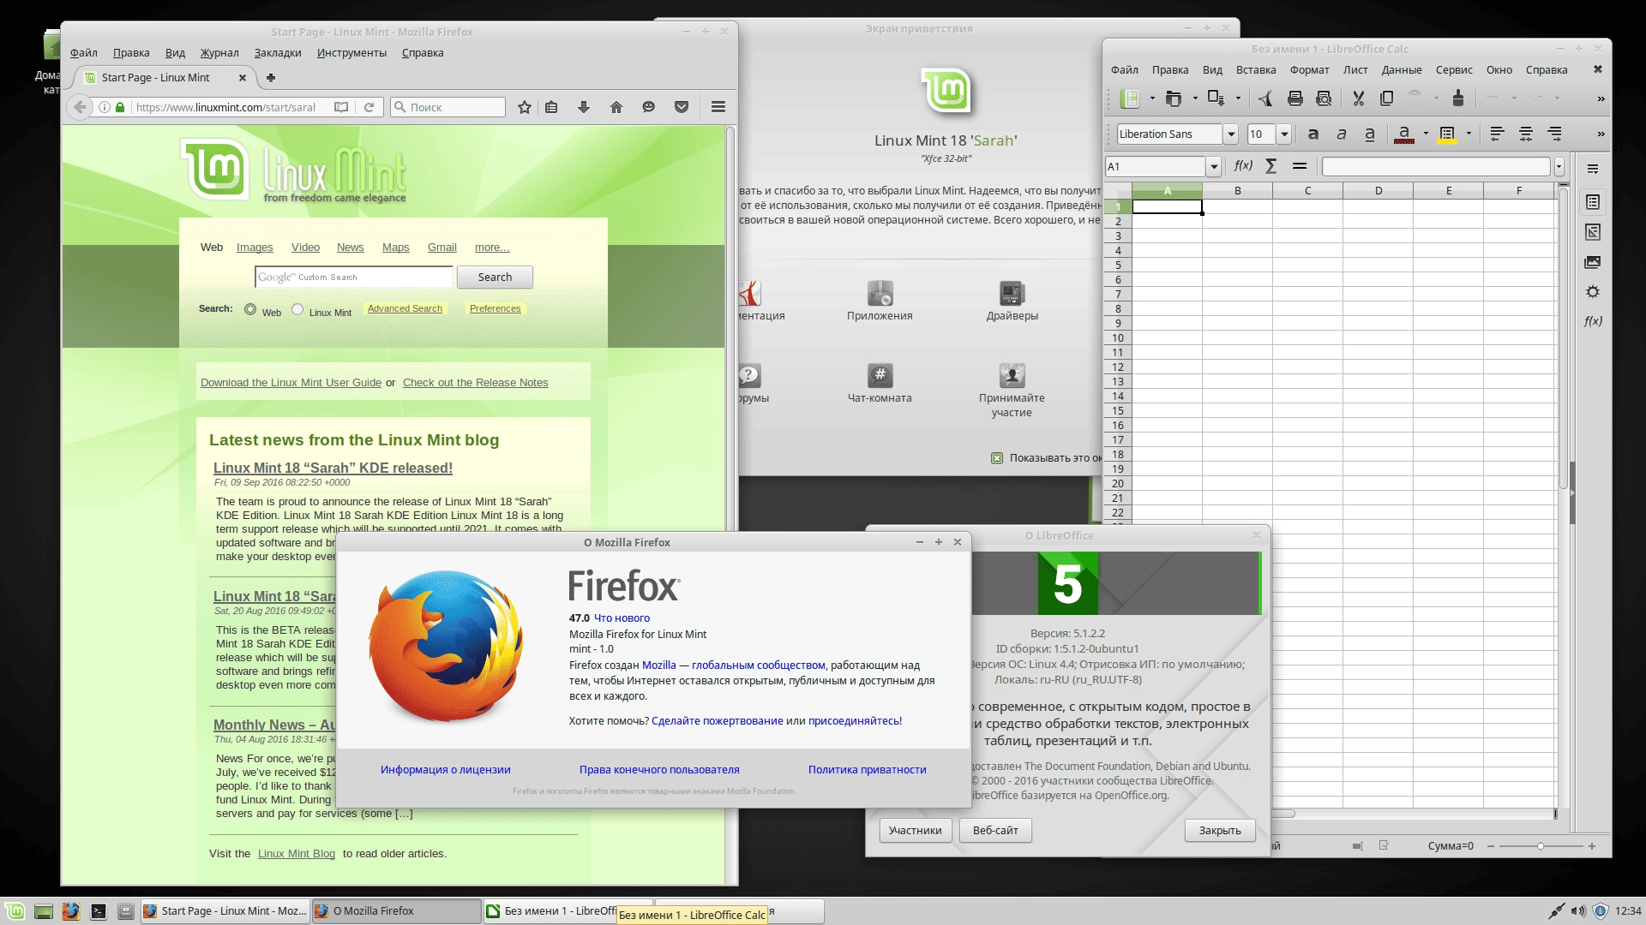Screen dimensions: 1646x925
Task: Open the background color dropdown arrow
Action: 1469,134
